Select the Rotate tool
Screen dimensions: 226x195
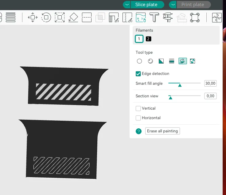[x=46, y=18]
